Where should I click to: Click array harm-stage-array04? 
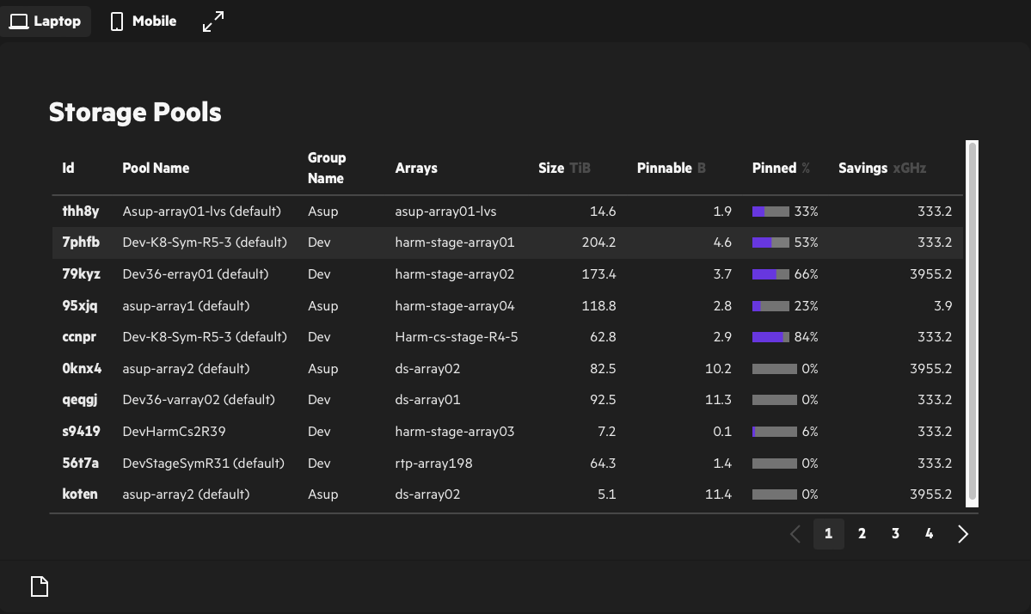(x=454, y=305)
